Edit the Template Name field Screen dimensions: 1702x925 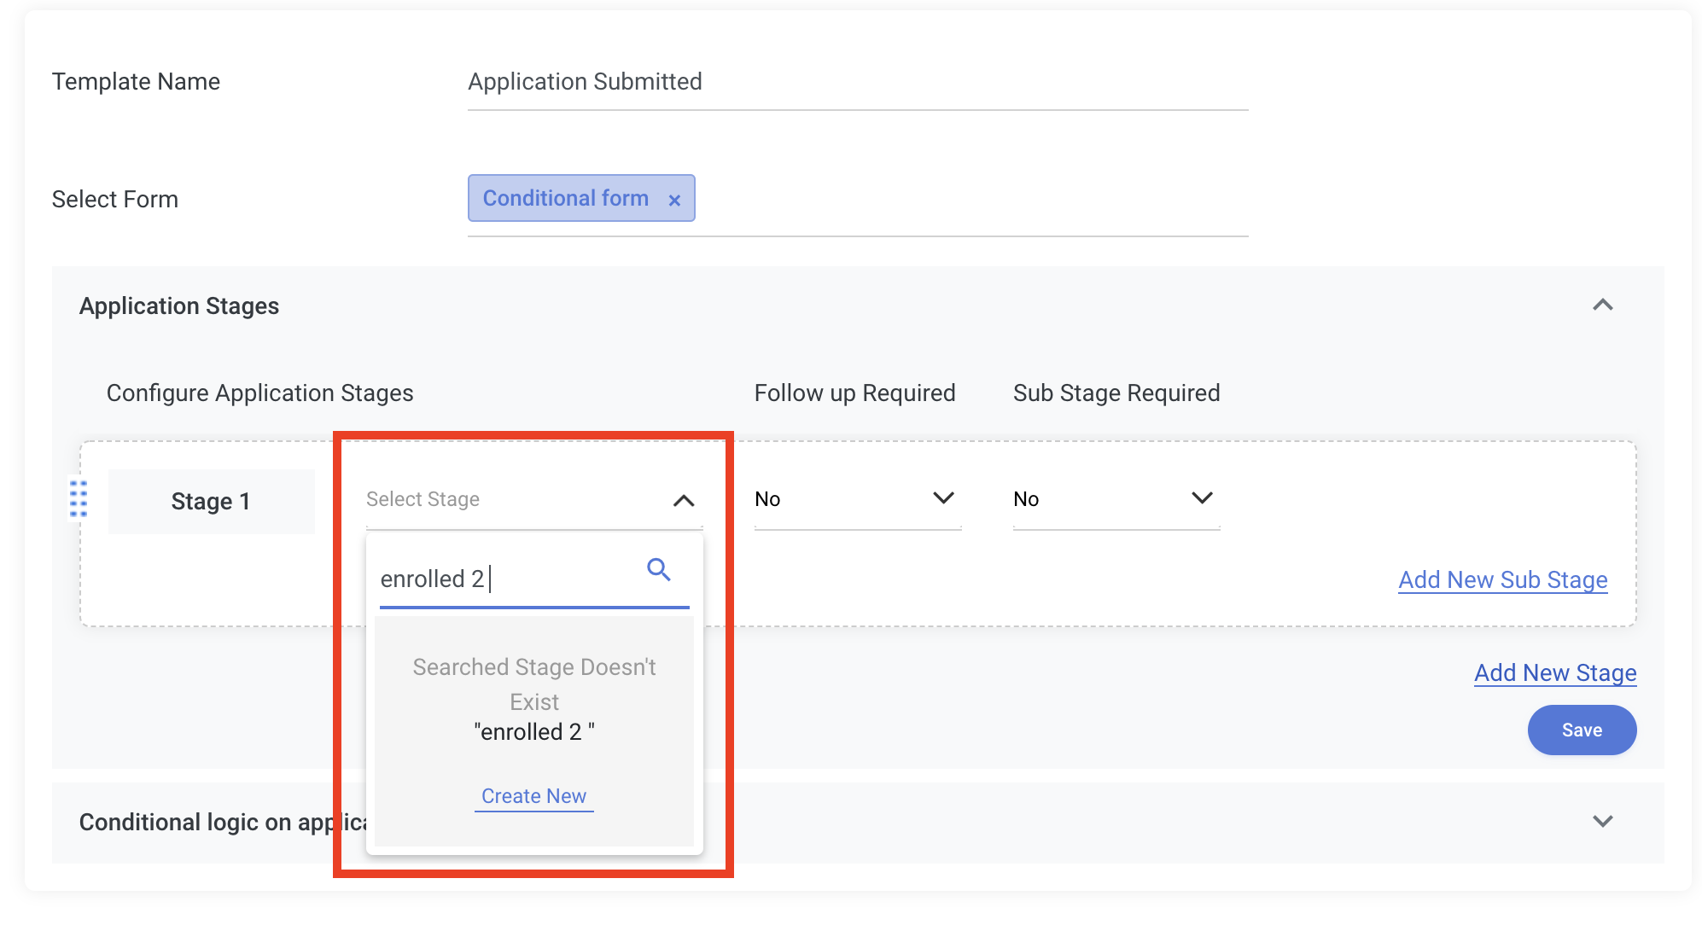(858, 82)
